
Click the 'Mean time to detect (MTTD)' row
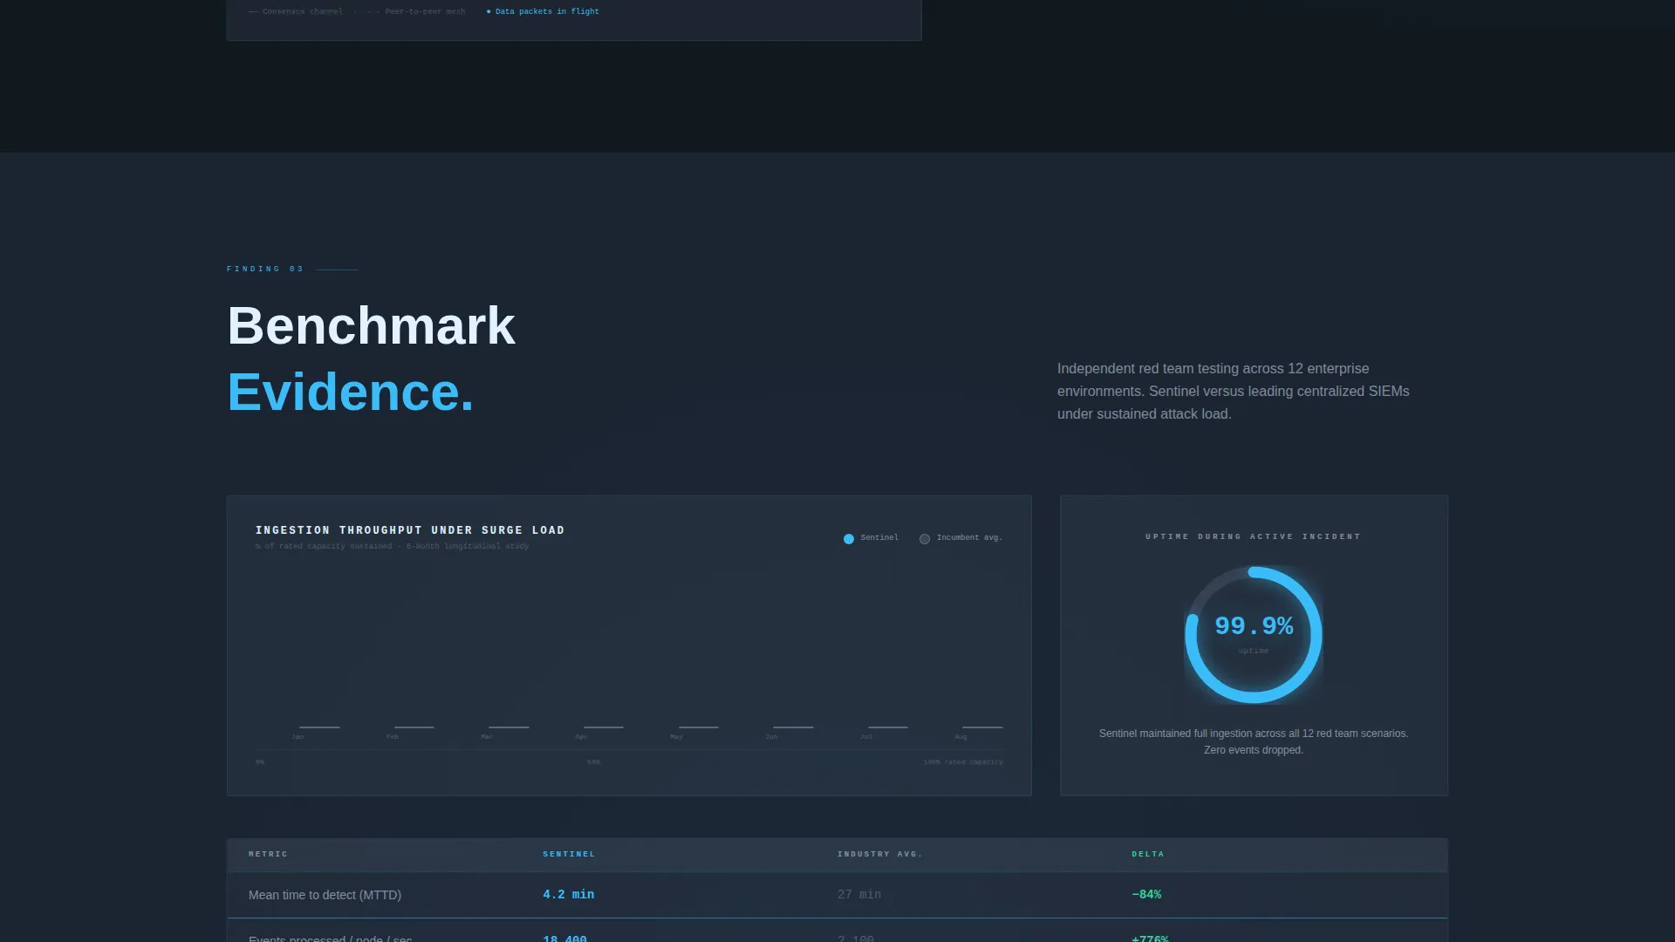837,895
